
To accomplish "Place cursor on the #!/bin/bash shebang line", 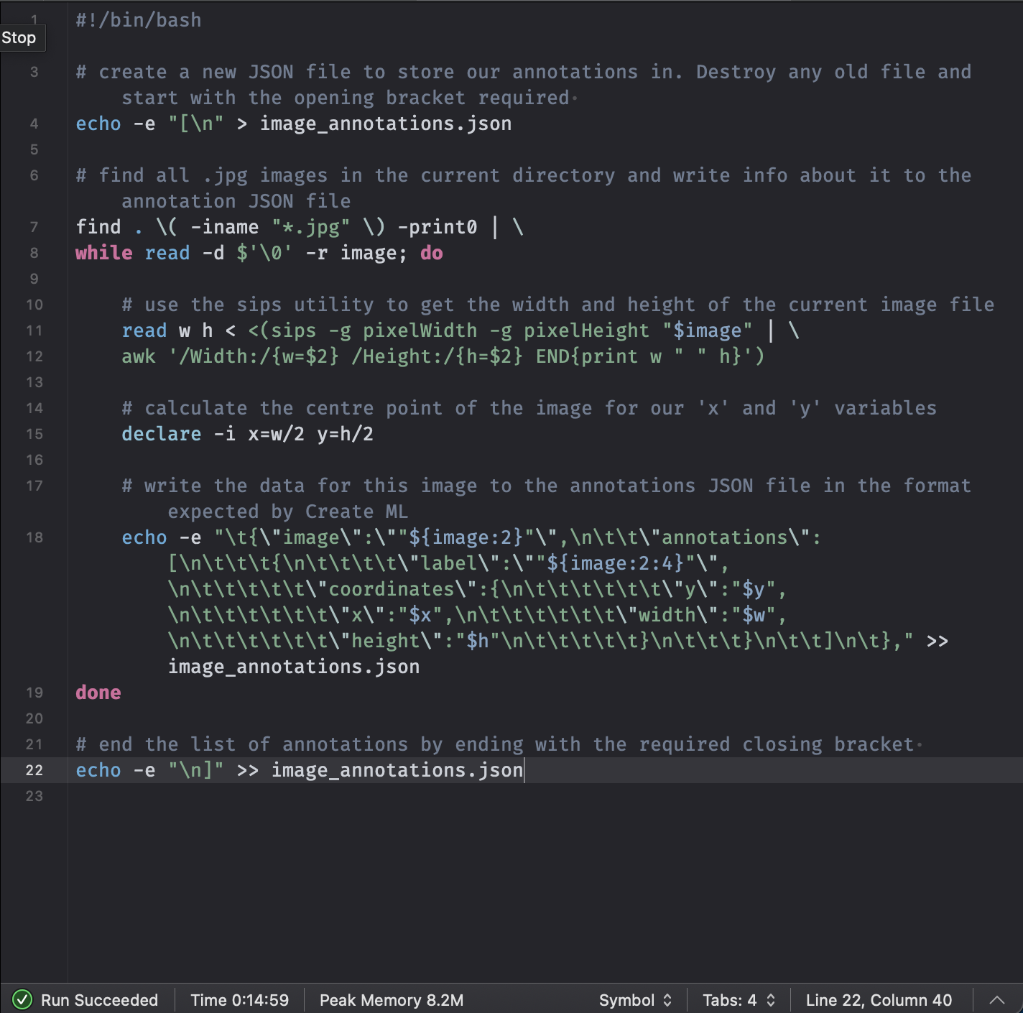I will coord(139,20).
